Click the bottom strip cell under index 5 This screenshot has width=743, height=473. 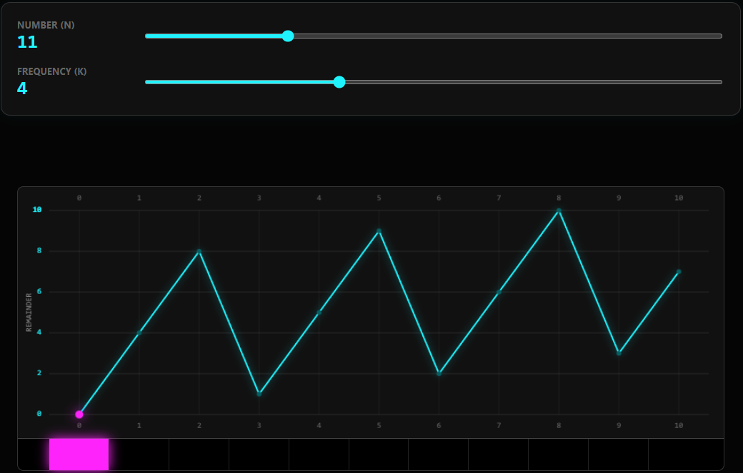point(379,454)
